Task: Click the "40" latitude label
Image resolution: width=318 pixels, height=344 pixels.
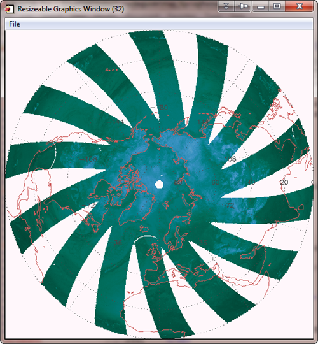Action: pyautogui.click(x=251, y=182)
